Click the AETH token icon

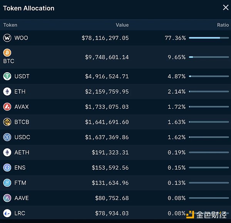pos(7,153)
